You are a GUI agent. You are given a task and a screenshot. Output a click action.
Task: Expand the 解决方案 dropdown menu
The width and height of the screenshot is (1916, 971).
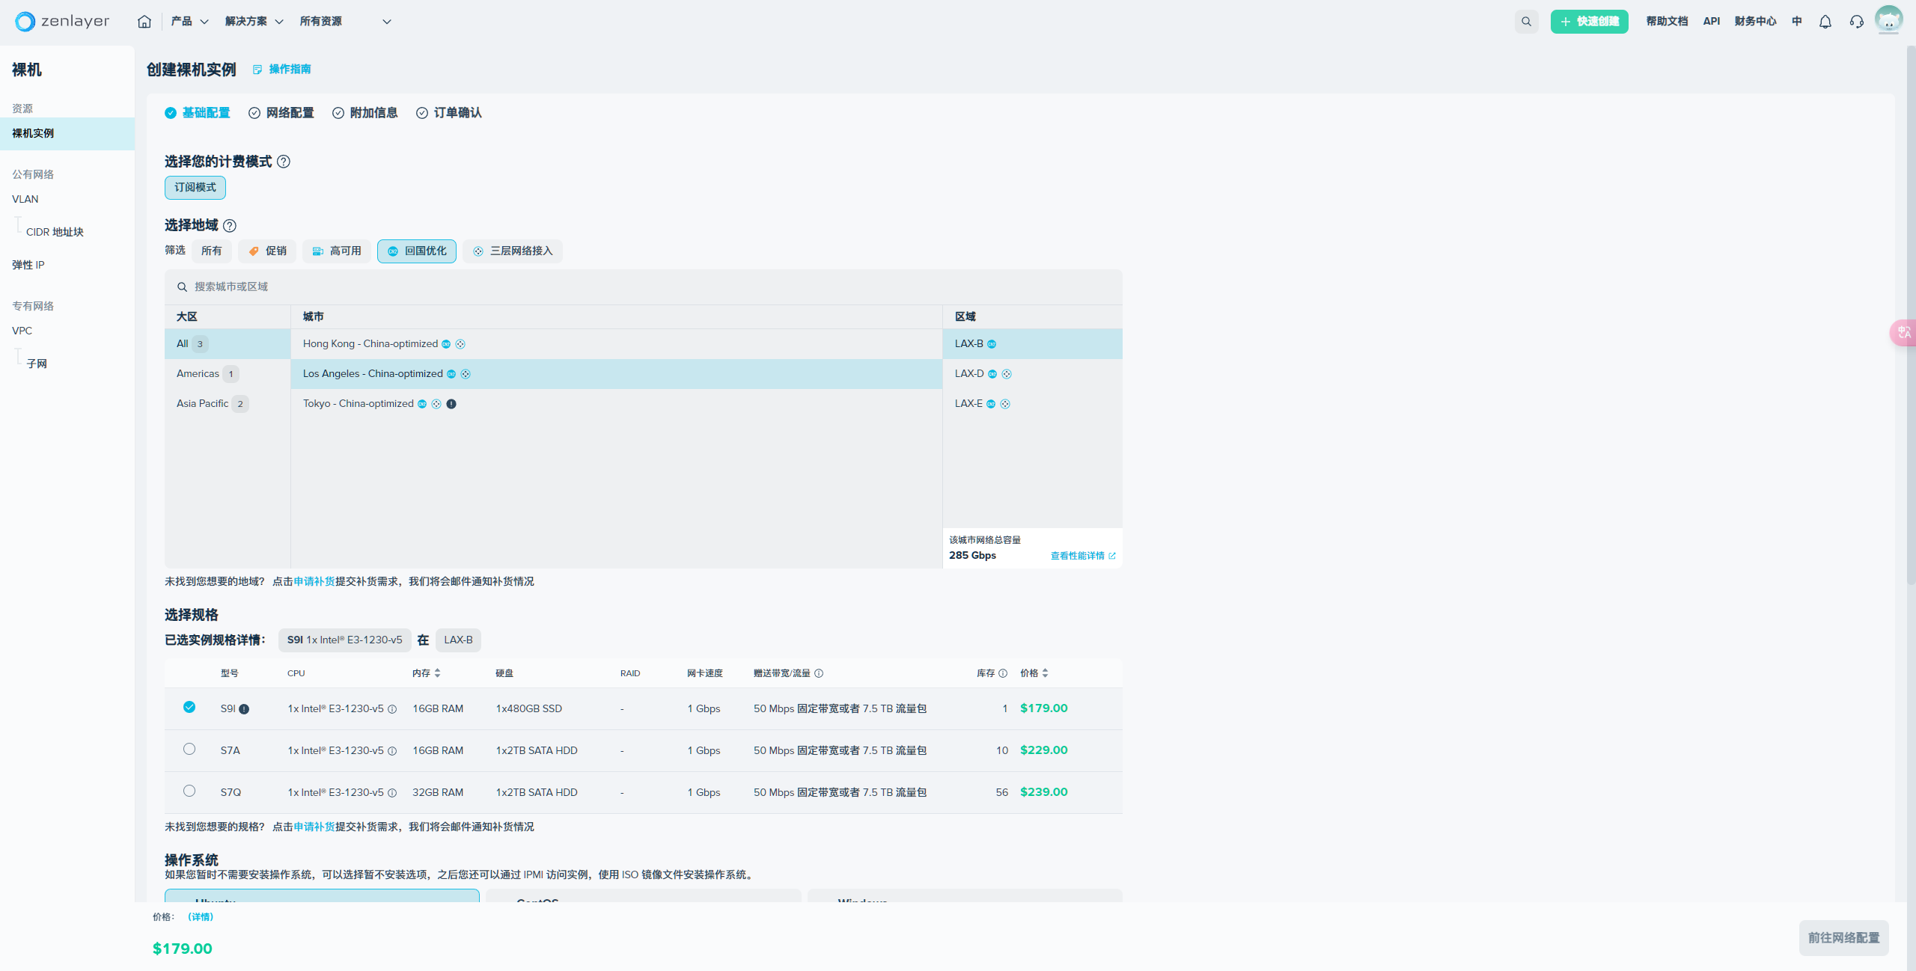tap(254, 22)
